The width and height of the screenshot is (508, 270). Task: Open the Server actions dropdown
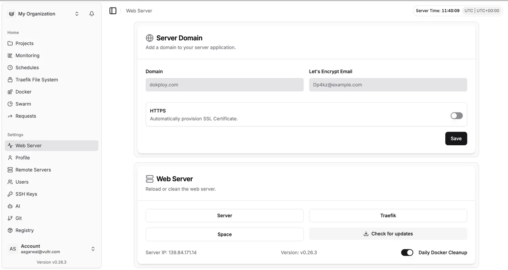(x=225, y=216)
